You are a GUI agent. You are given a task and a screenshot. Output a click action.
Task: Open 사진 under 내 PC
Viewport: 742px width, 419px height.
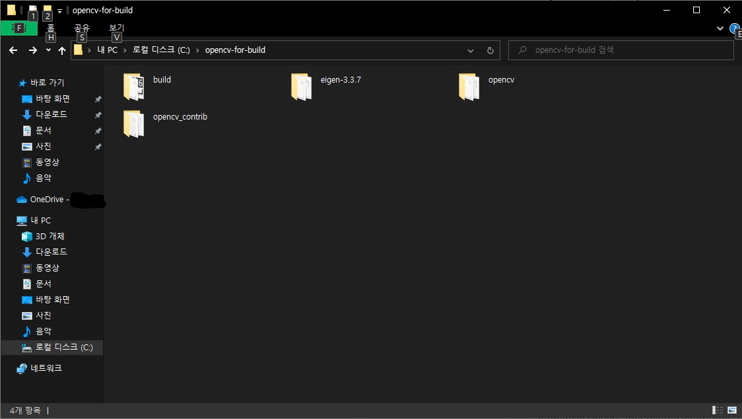(43, 315)
